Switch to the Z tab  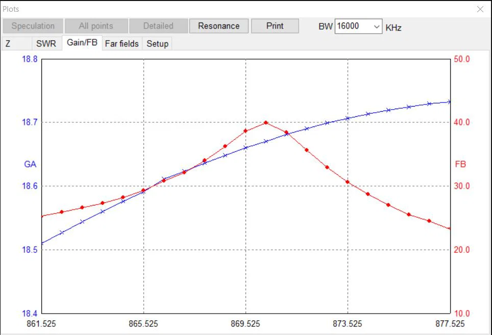[17, 43]
